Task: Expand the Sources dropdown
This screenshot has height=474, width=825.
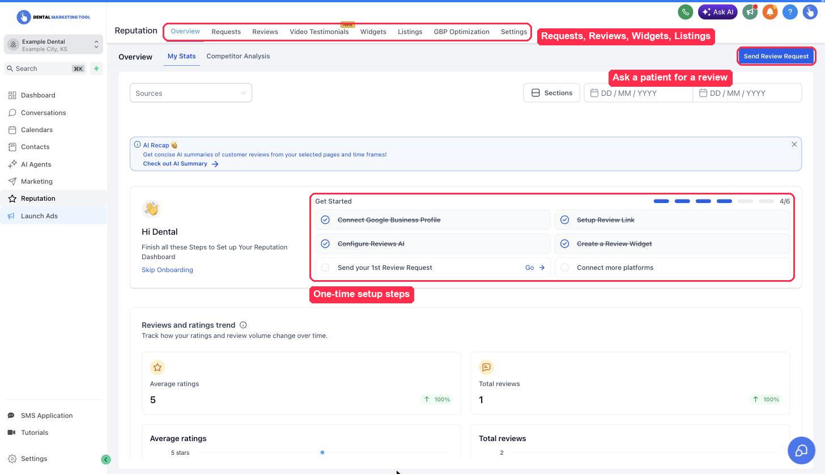Action: click(x=191, y=93)
